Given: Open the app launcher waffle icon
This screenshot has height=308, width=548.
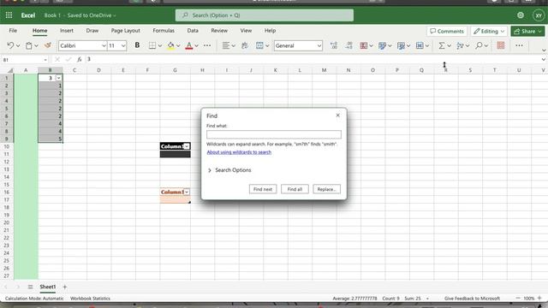Looking at the screenshot, I should coord(9,15).
